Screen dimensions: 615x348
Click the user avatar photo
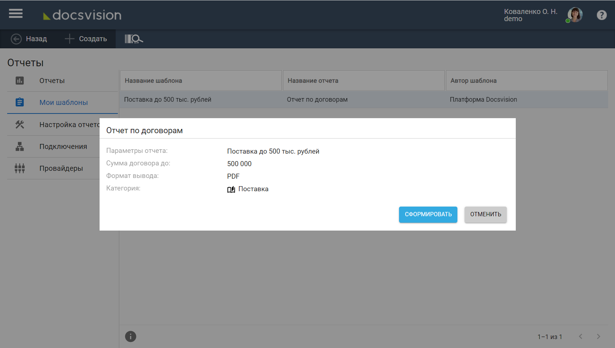[575, 15]
